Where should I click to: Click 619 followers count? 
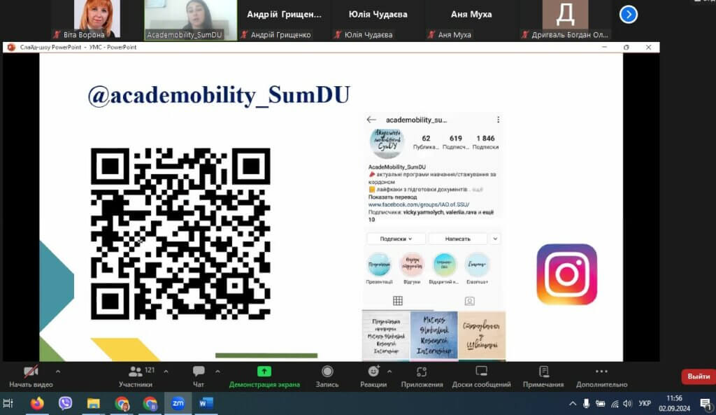click(456, 142)
